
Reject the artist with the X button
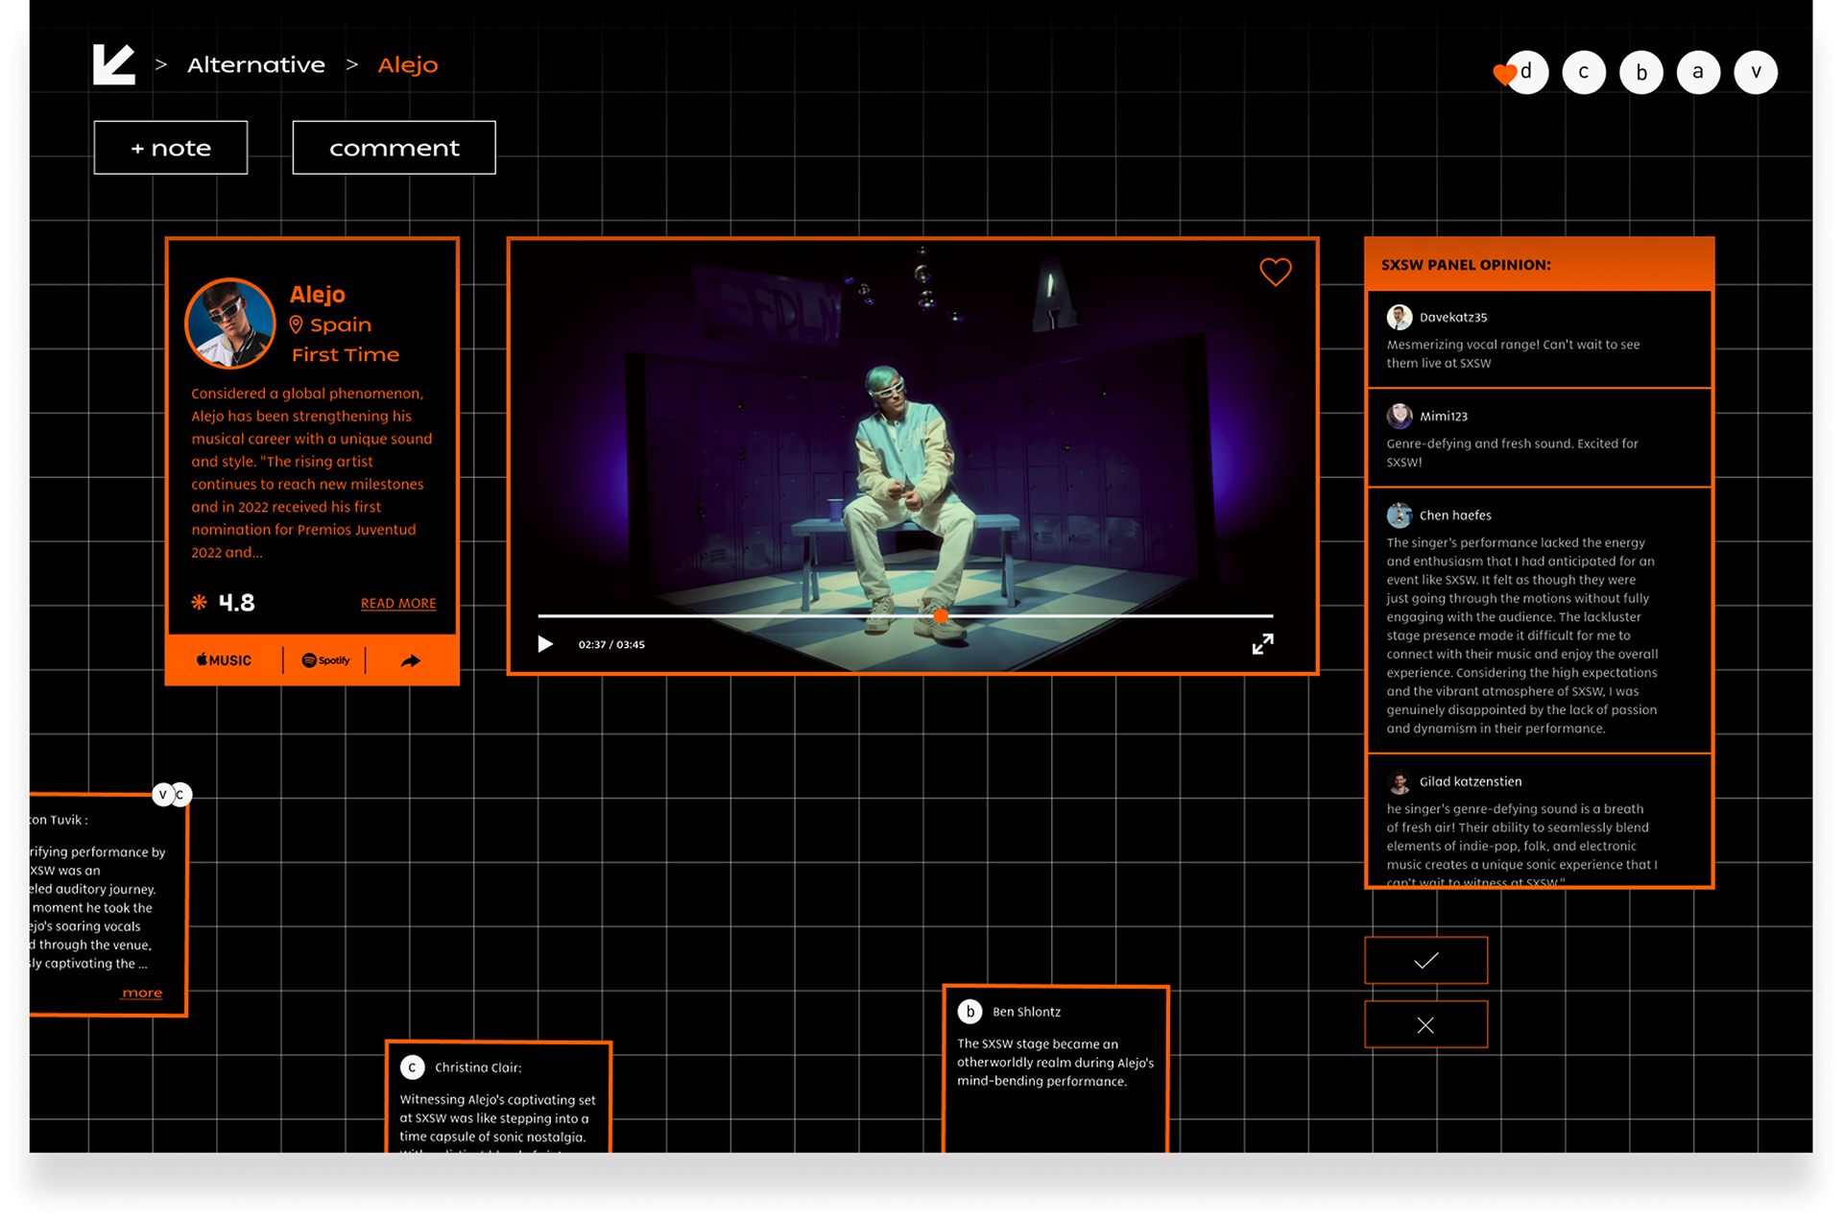pyautogui.click(x=1425, y=1024)
